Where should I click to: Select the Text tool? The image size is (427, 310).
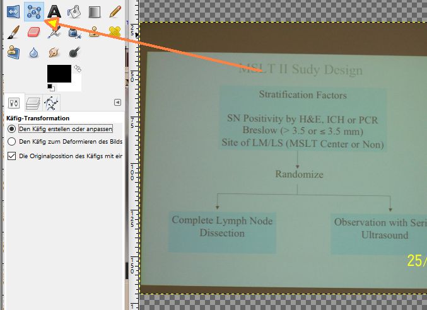(54, 11)
